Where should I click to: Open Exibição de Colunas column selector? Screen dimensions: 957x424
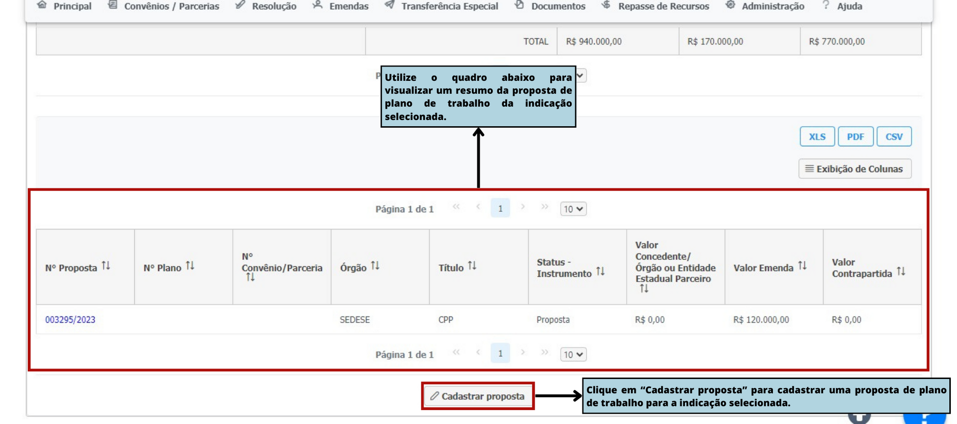click(x=855, y=169)
